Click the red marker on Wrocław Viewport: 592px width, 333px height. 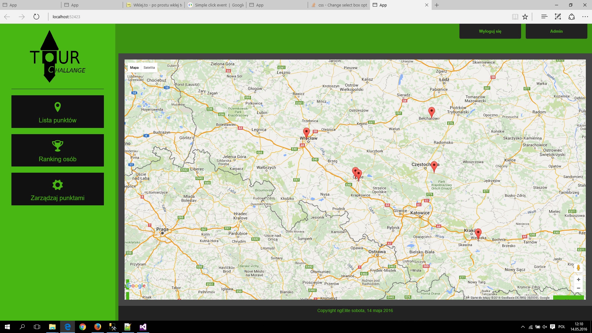(x=306, y=132)
